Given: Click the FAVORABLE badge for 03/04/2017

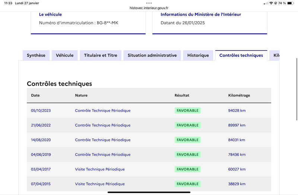Looking at the screenshot, I should (x=188, y=169).
